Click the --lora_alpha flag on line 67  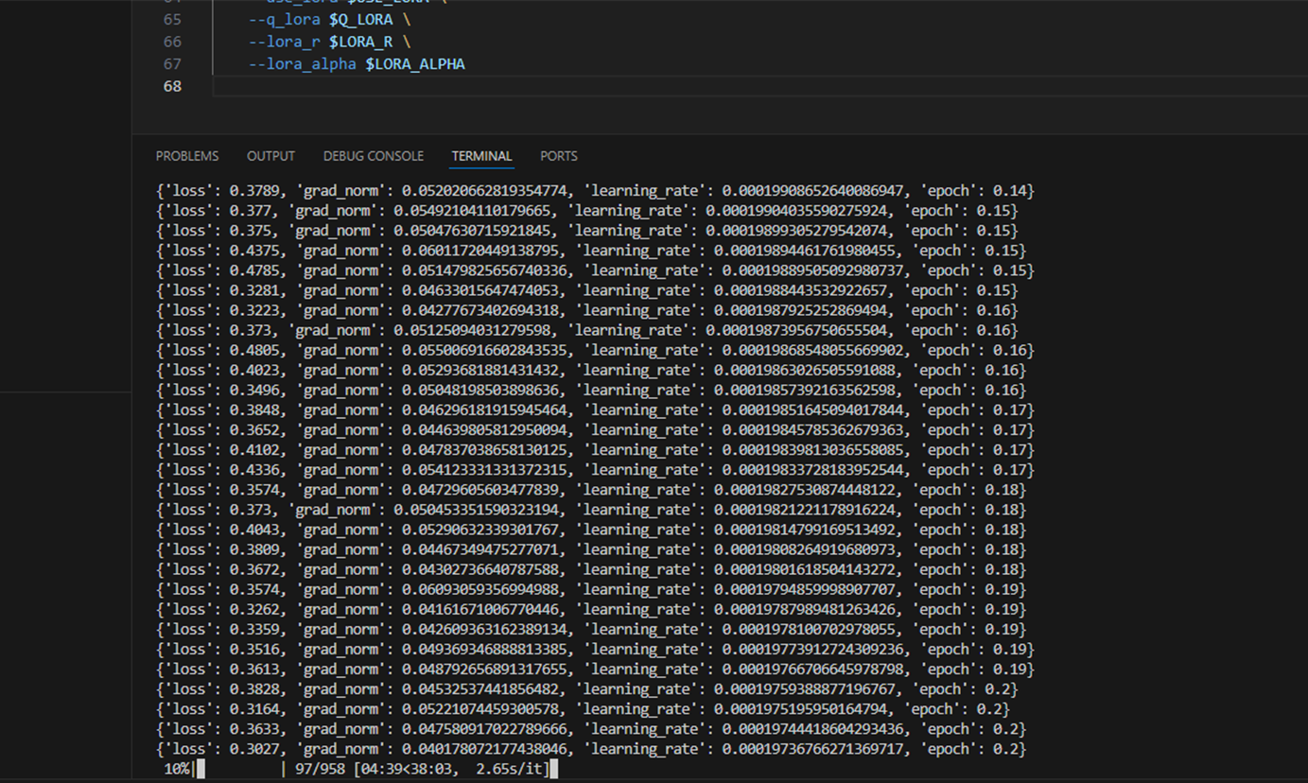tap(303, 64)
